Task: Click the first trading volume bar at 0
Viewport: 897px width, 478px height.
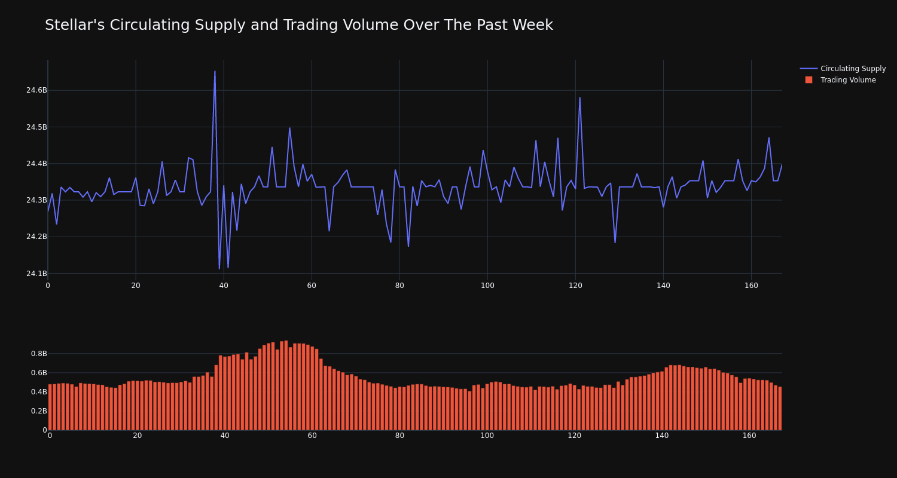Action: click(50, 407)
